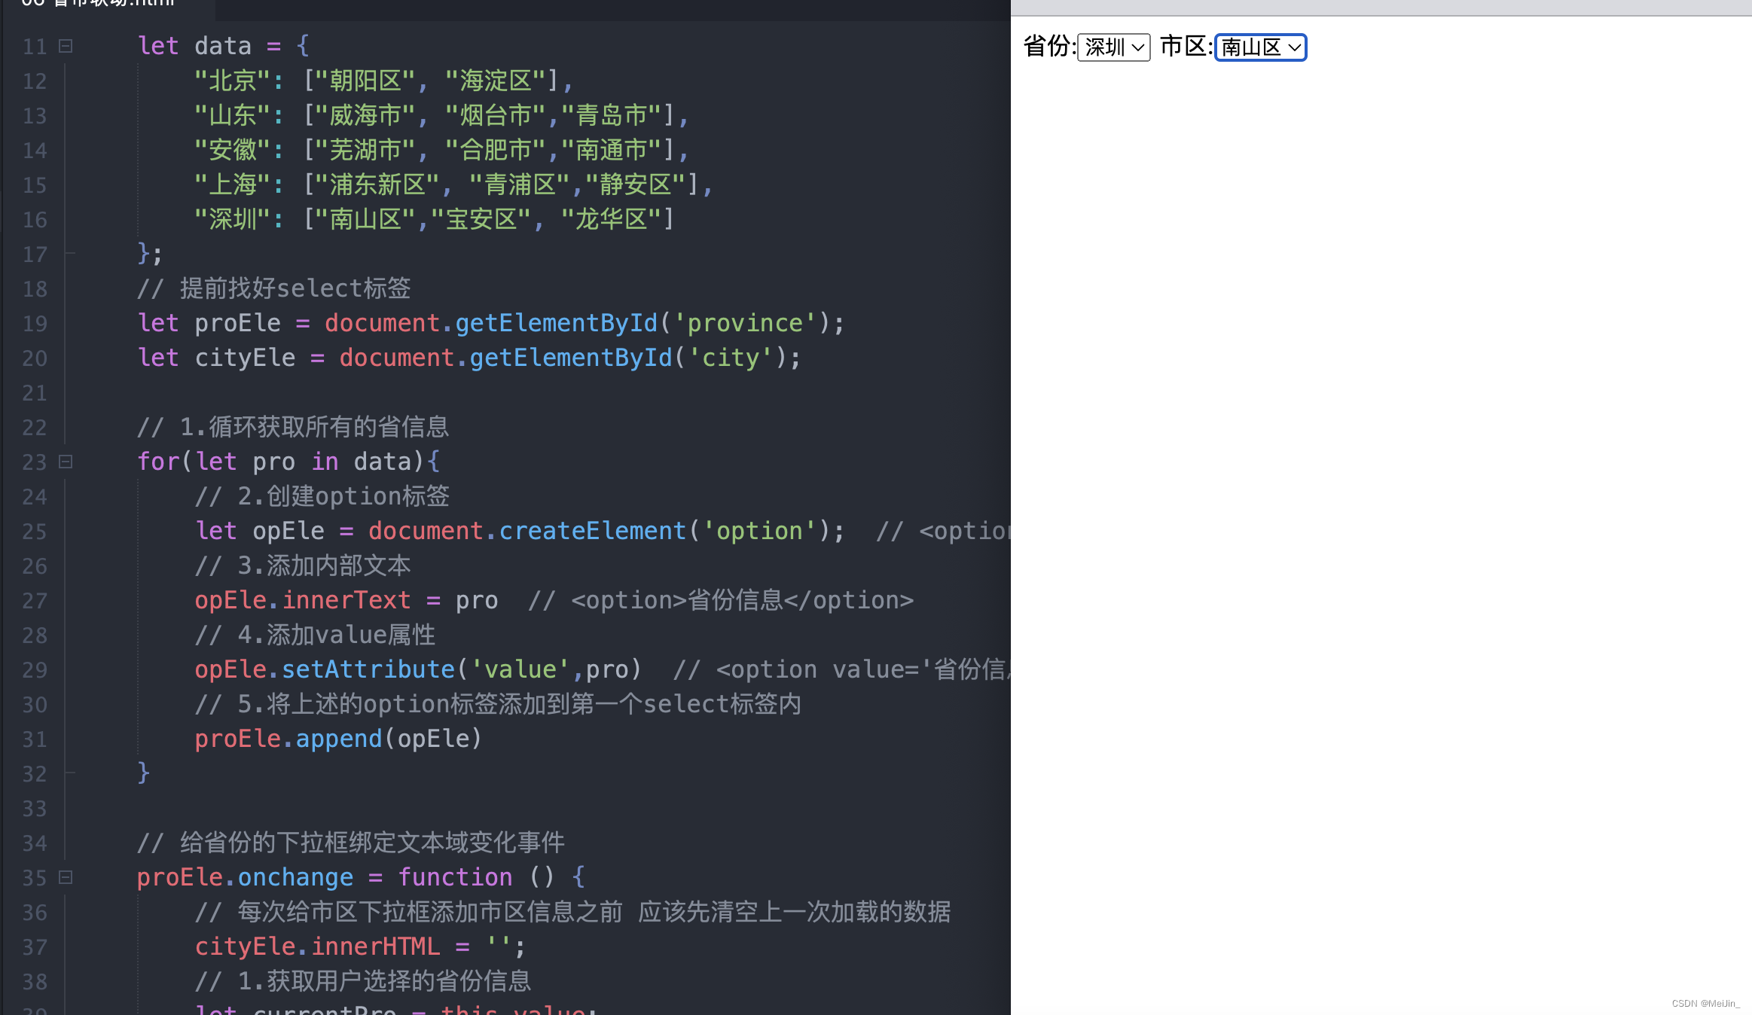Click the "深圳" key on line 16
The width and height of the screenshot is (1752, 1015).
click(232, 219)
